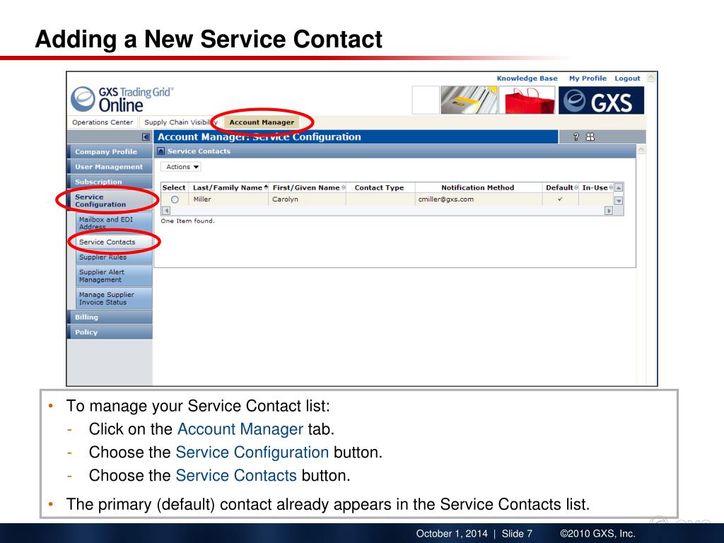Click the Logout link
Viewport: 724px width, 543px height.
click(x=627, y=78)
